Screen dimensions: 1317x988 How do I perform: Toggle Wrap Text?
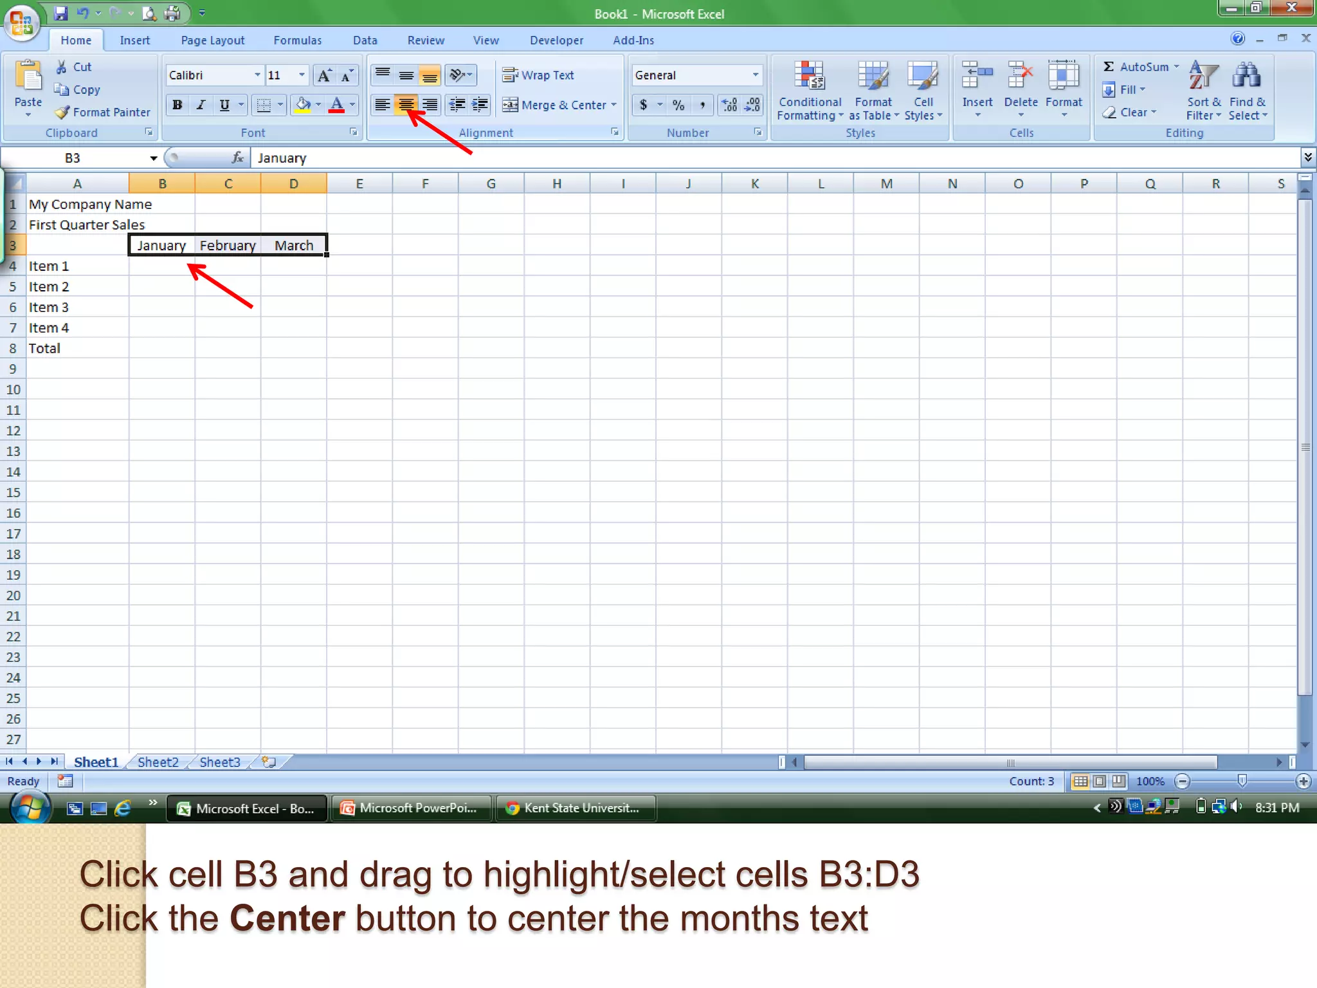pos(538,75)
